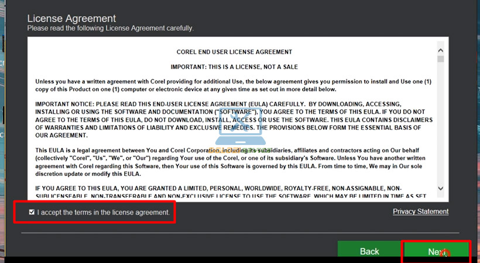Click the license text scrollbar thumb
Viewport: 480px width, 263px height.
(x=440, y=58)
